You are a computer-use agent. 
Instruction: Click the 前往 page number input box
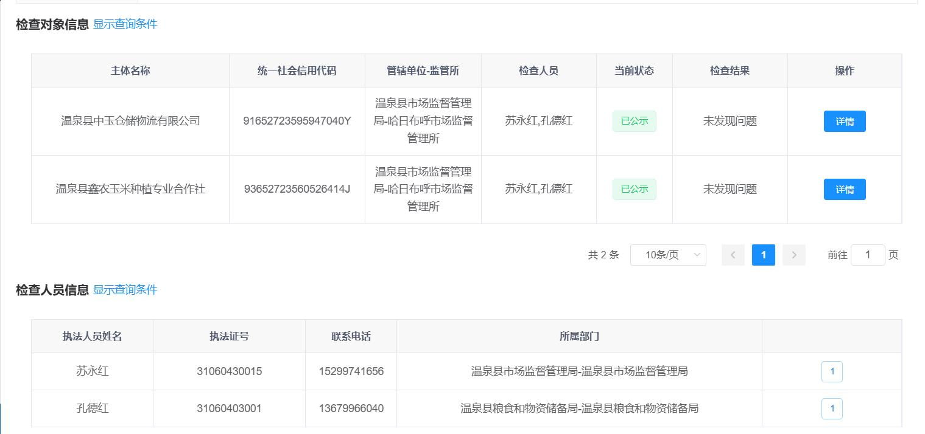867,255
